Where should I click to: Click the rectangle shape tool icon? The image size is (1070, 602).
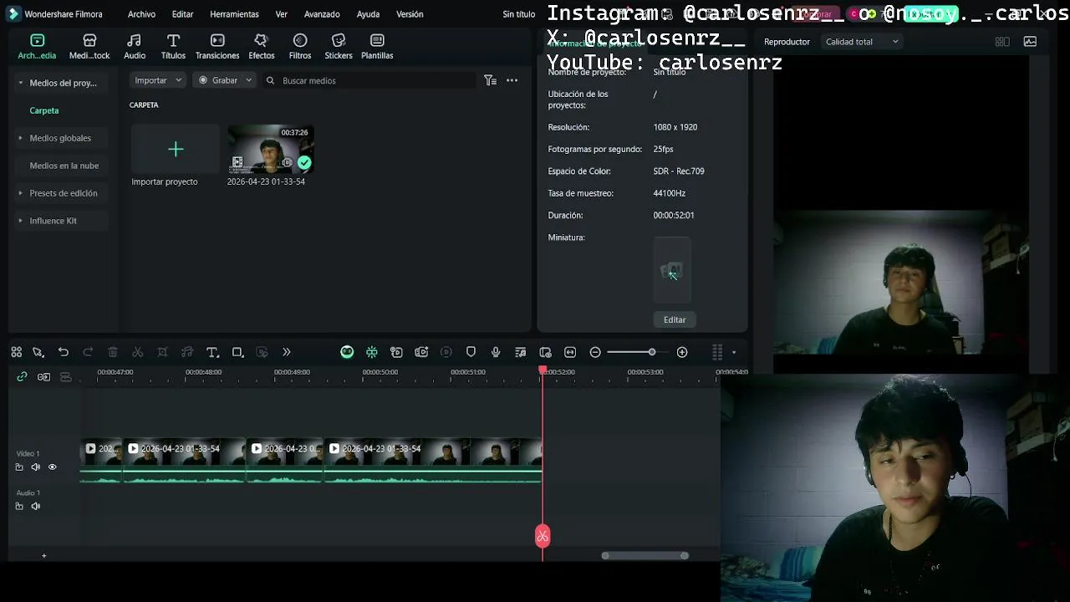tap(237, 353)
